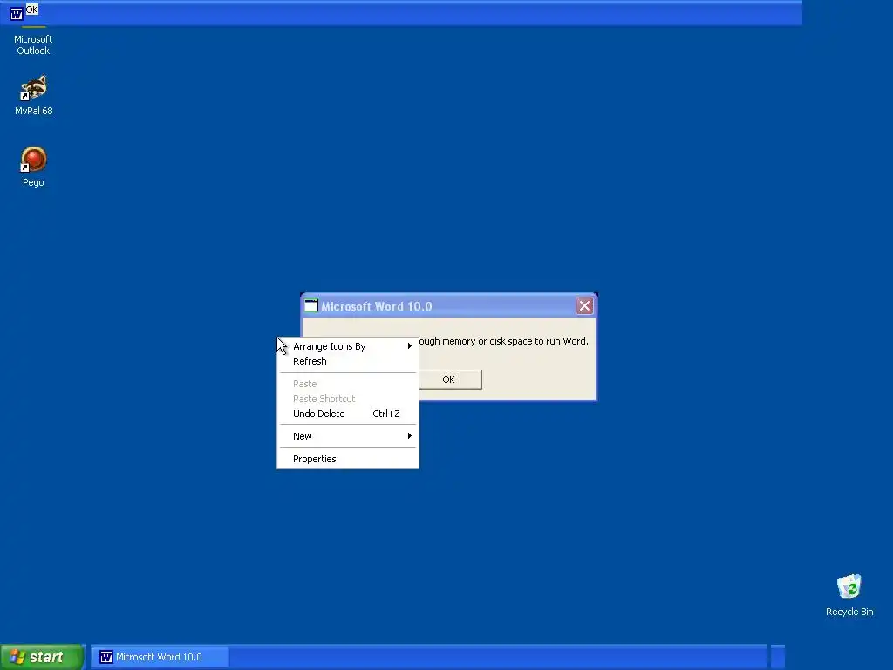Choose Undo Delete from the context menu

347,414
